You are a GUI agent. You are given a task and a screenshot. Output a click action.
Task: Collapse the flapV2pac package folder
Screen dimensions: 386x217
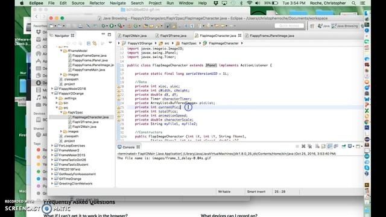[x=62, y=113]
